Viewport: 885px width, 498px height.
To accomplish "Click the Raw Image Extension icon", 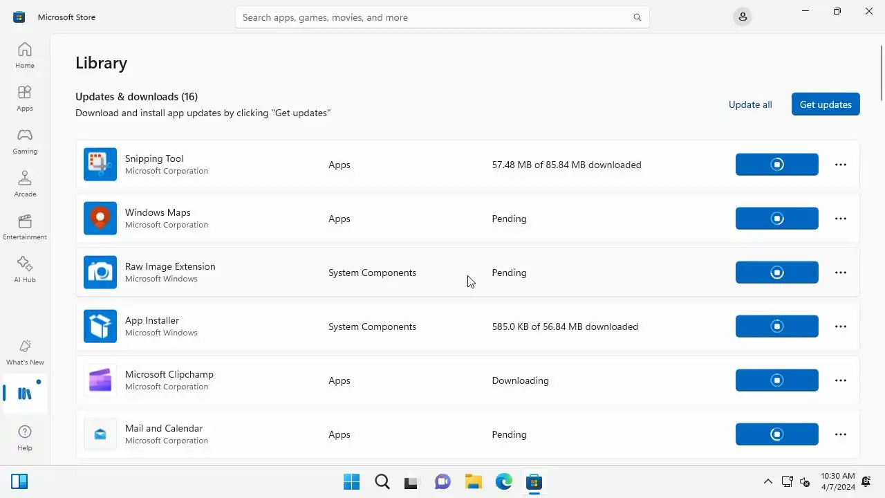I will [x=100, y=273].
